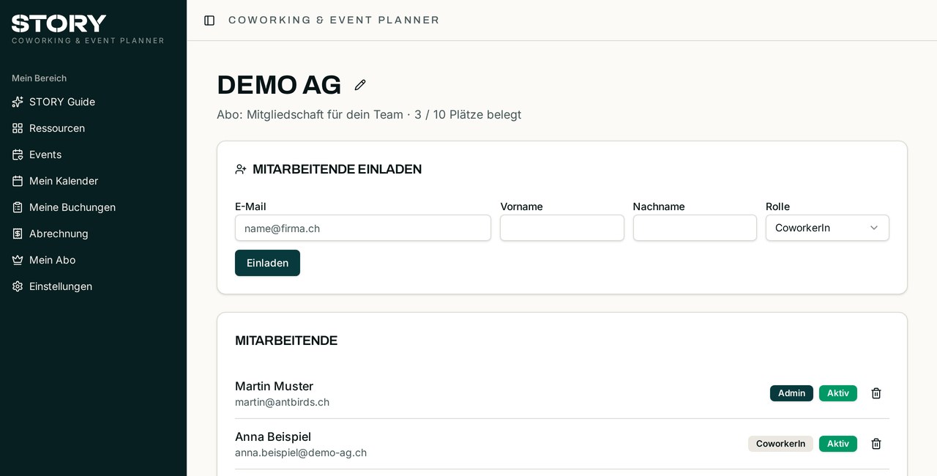Click the Einstellungen gear icon
Image resolution: width=937 pixels, height=476 pixels.
click(x=18, y=286)
